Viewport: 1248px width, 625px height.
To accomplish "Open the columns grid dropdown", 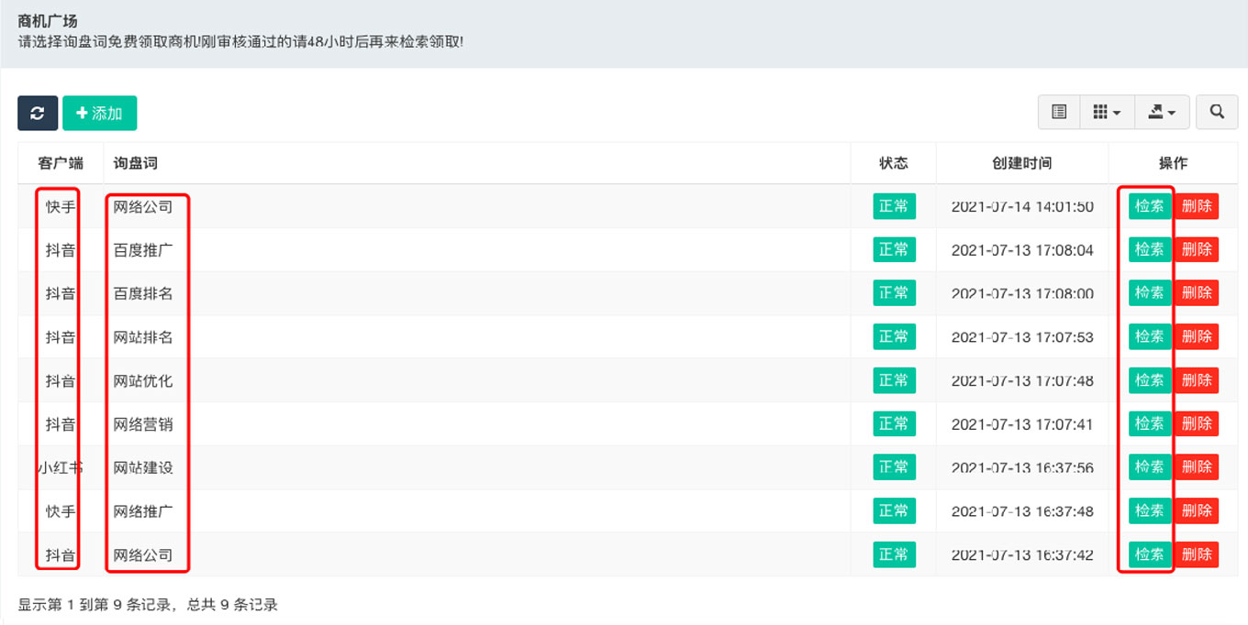I will 1108,112.
